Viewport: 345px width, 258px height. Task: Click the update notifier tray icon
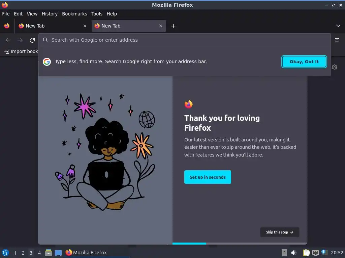[x=324, y=252]
